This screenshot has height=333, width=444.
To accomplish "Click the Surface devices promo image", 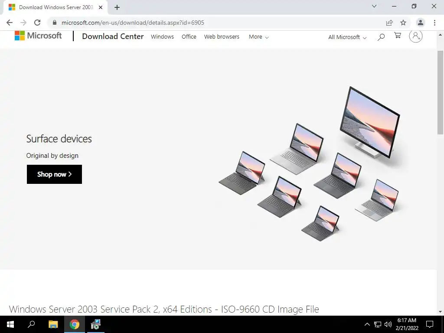I will (309, 164).
